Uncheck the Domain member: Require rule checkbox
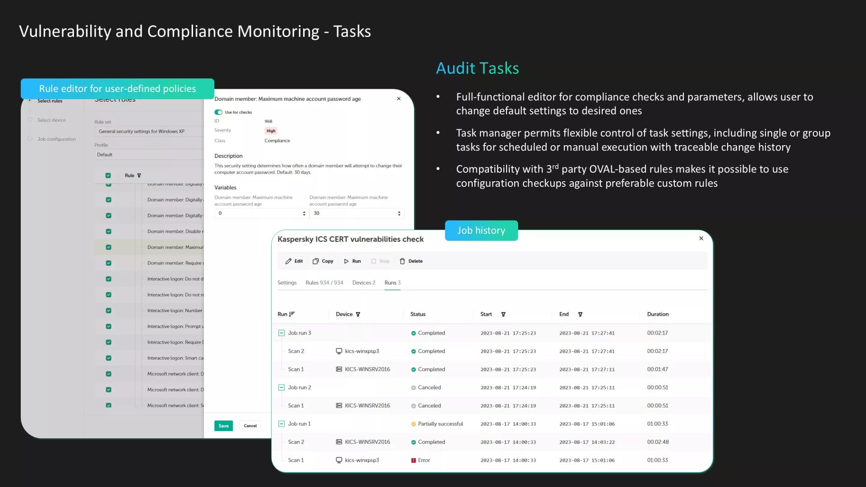The image size is (866, 487). [x=108, y=263]
